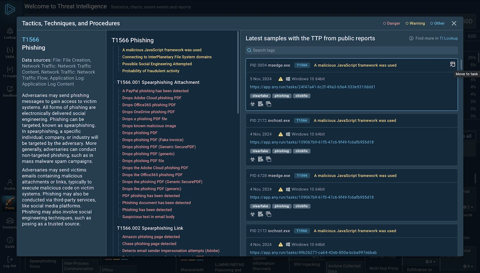Select 'Amazon phishing page detected'

(x=151, y=237)
